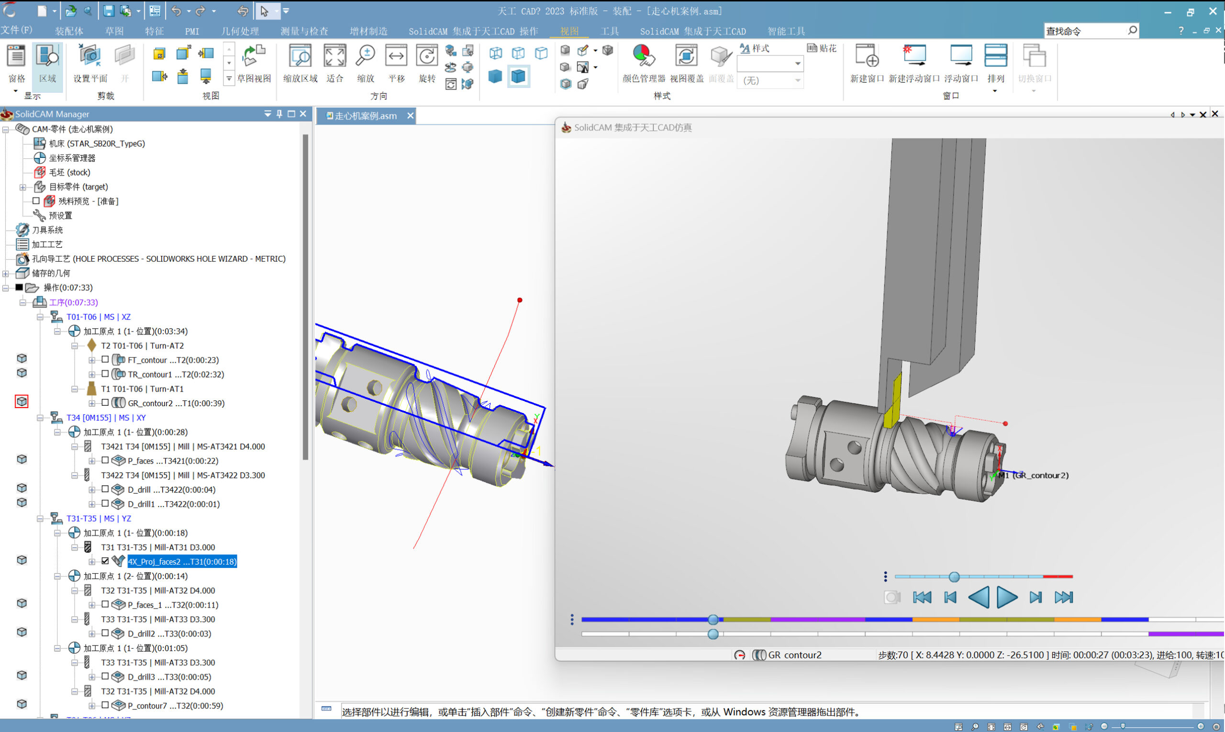Open the 文件(F) menu
The image size is (1225, 732).
17,30
